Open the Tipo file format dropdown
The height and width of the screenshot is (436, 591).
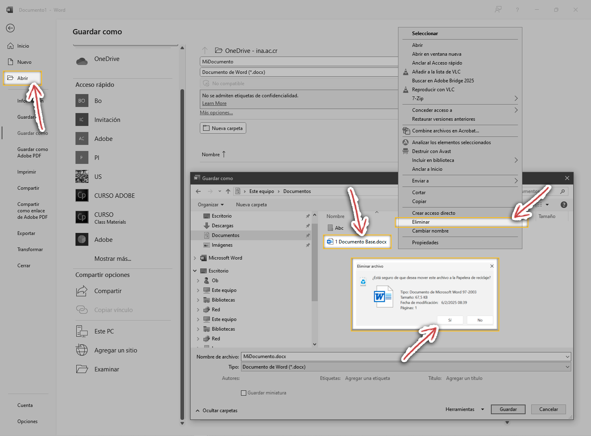coord(406,367)
